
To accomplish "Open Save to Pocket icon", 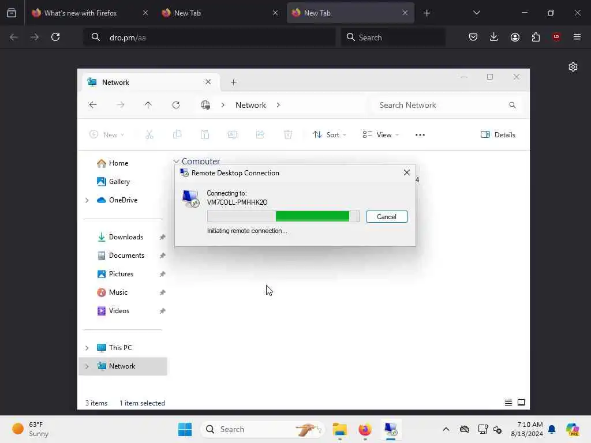I will pos(473,37).
